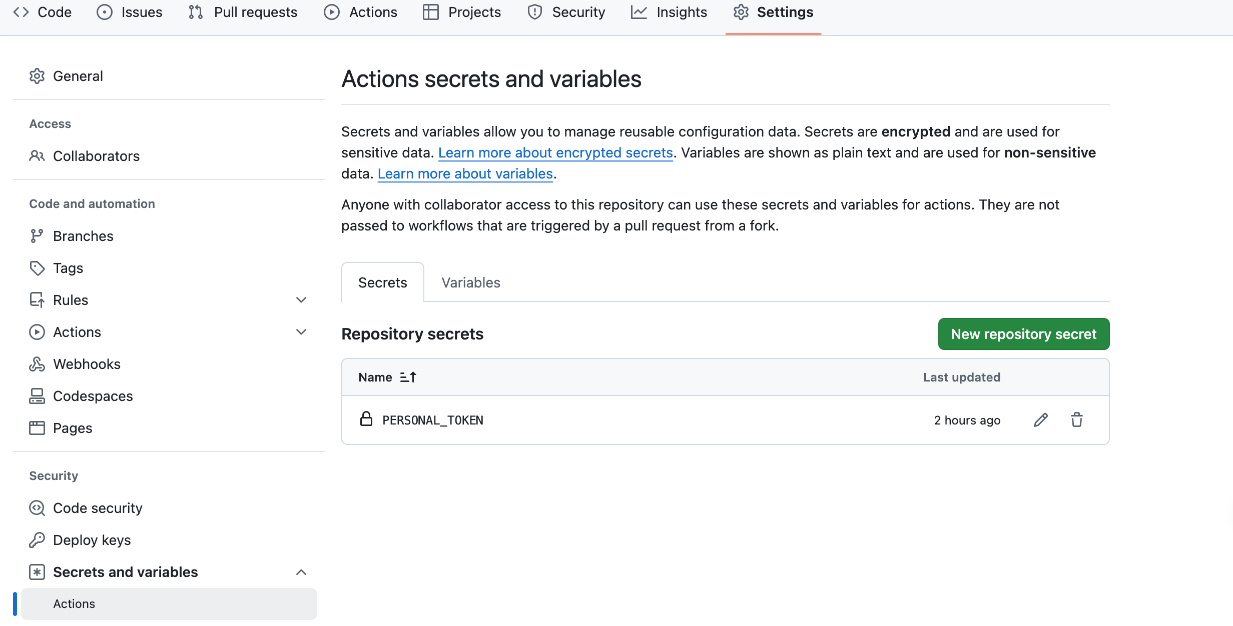Click New repository secret button
The height and width of the screenshot is (626, 1233).
pyautogui.click(x=1023, y=334)
